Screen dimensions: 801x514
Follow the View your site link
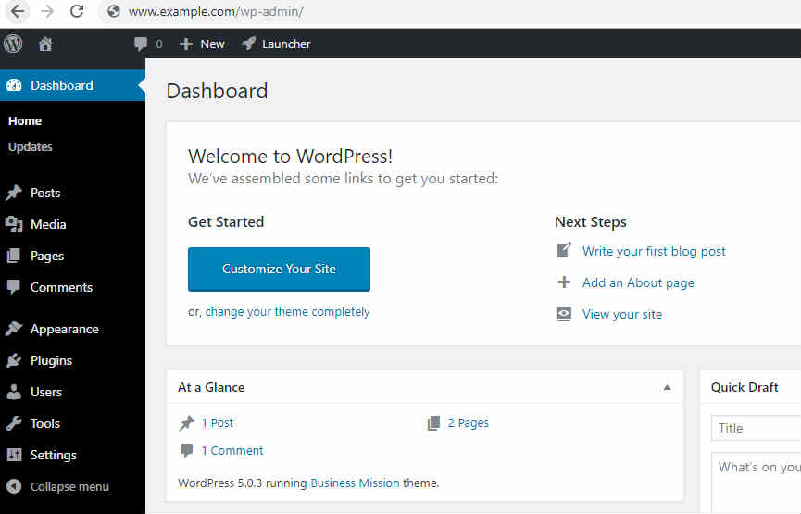point(621,314)
